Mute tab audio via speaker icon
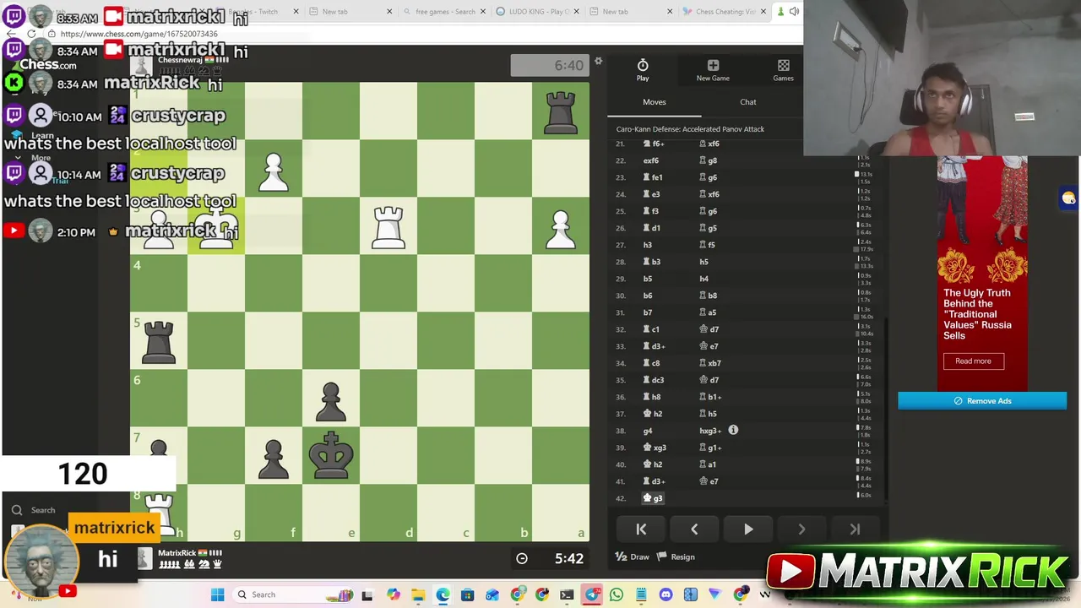The height and width of the screenshot is (608, 1081). 794,12
